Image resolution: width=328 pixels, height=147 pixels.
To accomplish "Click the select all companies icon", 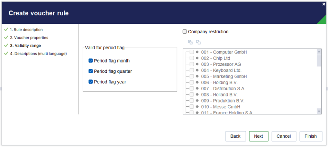I will coord(190,42).
